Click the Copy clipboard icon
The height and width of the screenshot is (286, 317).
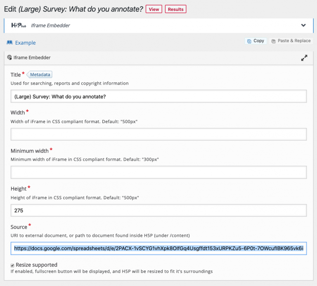pyautogui.click(x=249, y=41)
